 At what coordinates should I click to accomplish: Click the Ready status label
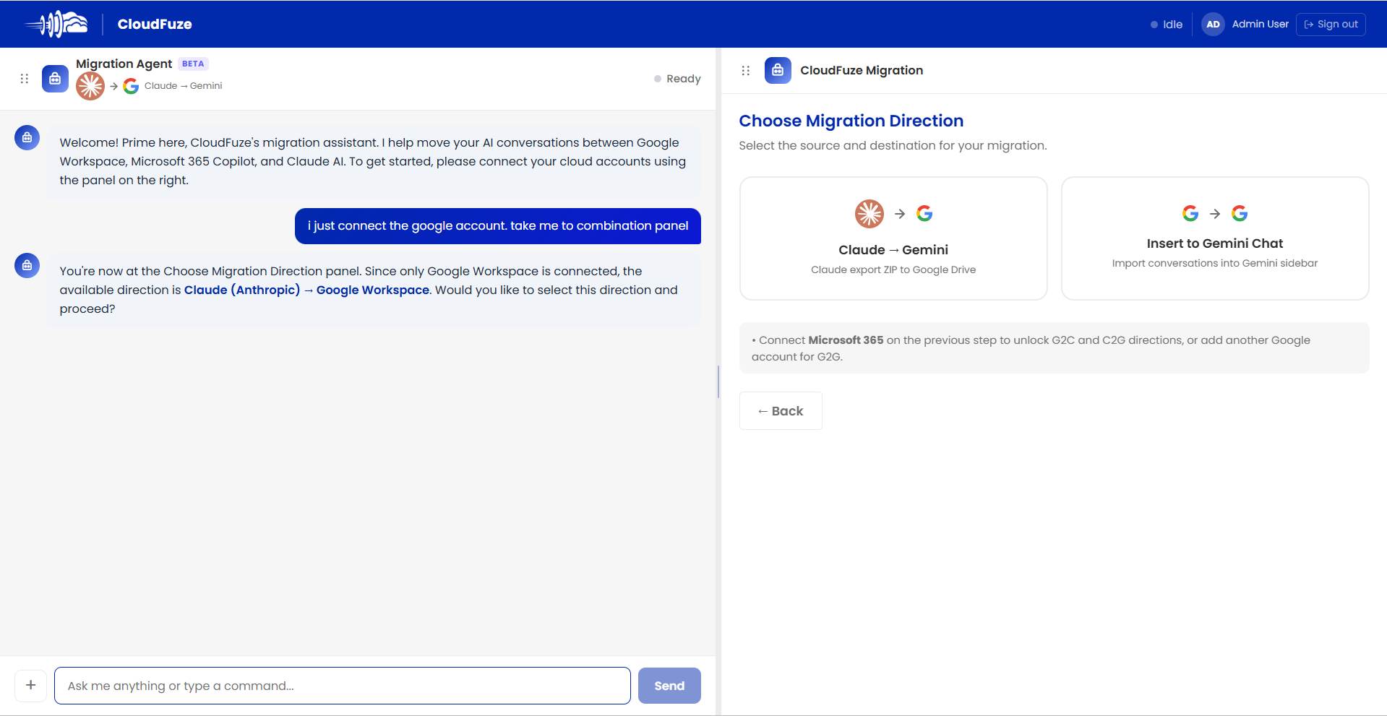coord(677,78)
